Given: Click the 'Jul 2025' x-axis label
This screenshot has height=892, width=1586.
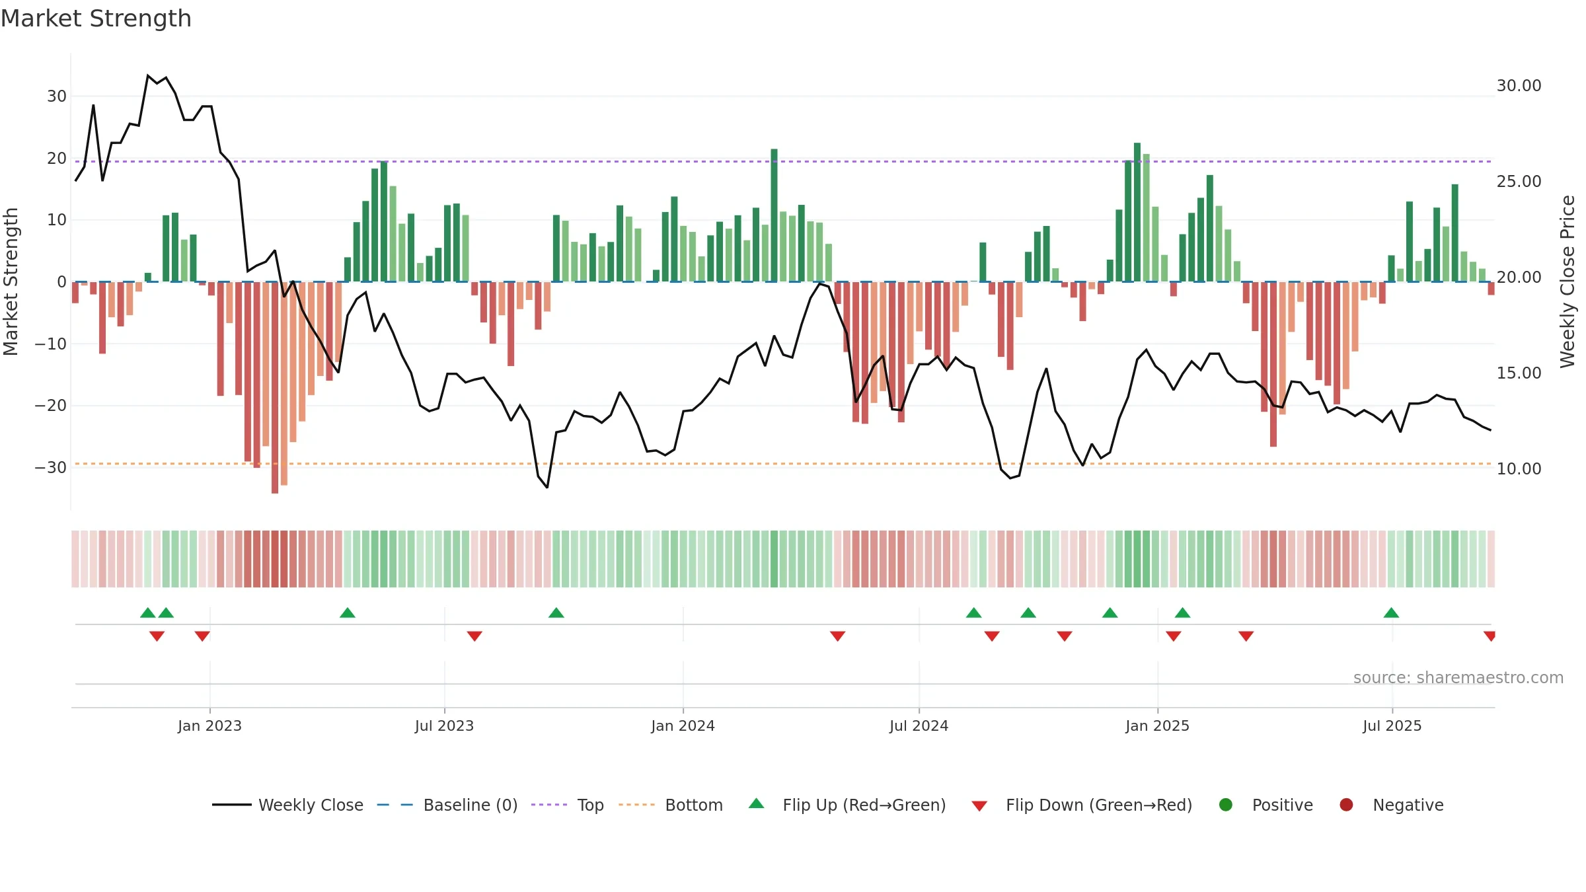Looking at the screenshot, I should point(1392,726).
